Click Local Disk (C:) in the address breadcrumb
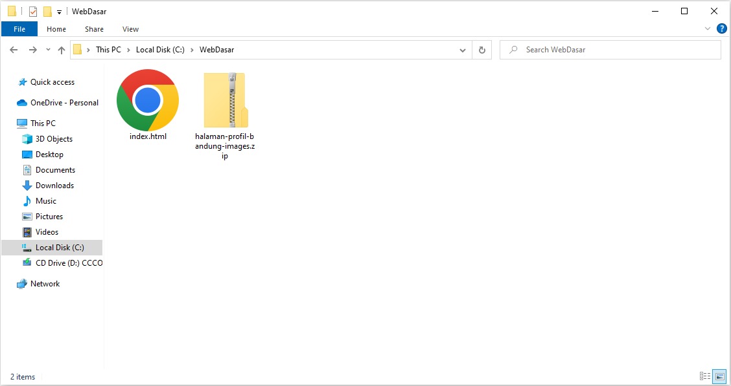This screenshot has height=386, width=731. (160, 50)
